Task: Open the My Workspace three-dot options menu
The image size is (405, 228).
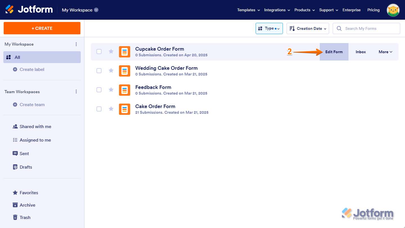Action: tap(76, 44)
